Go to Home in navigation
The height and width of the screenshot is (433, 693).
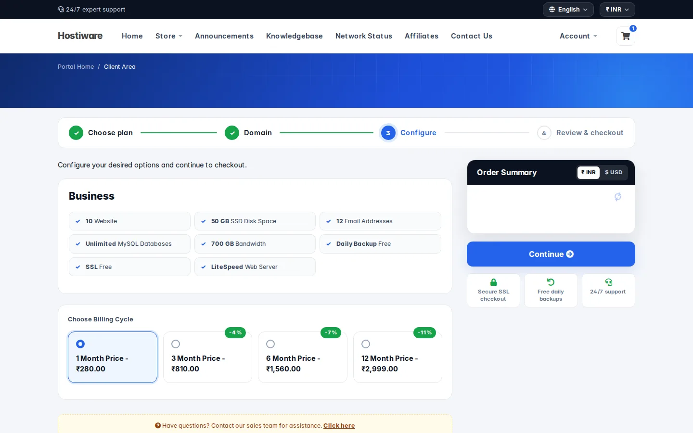[x=132, y=36]
